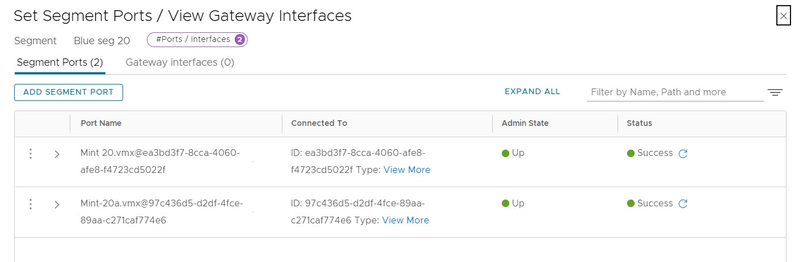Screen dimensions: 799x262
Task: View More for Mint-20a.vmx connection
Action: [405, 221]
